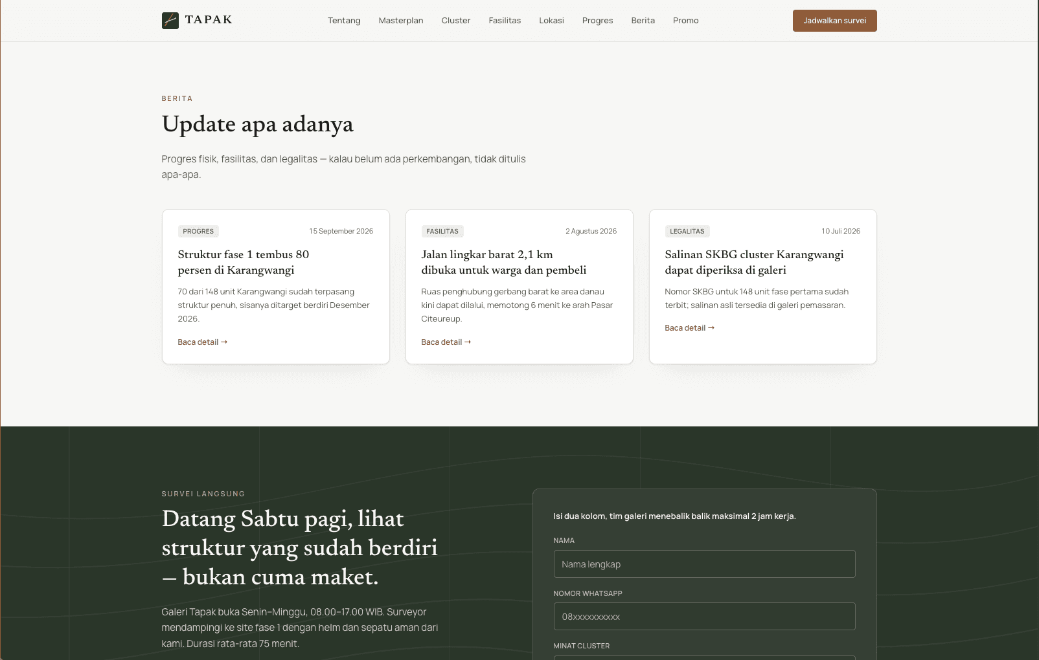Open the Jalan lingkar barat article title

504,262
